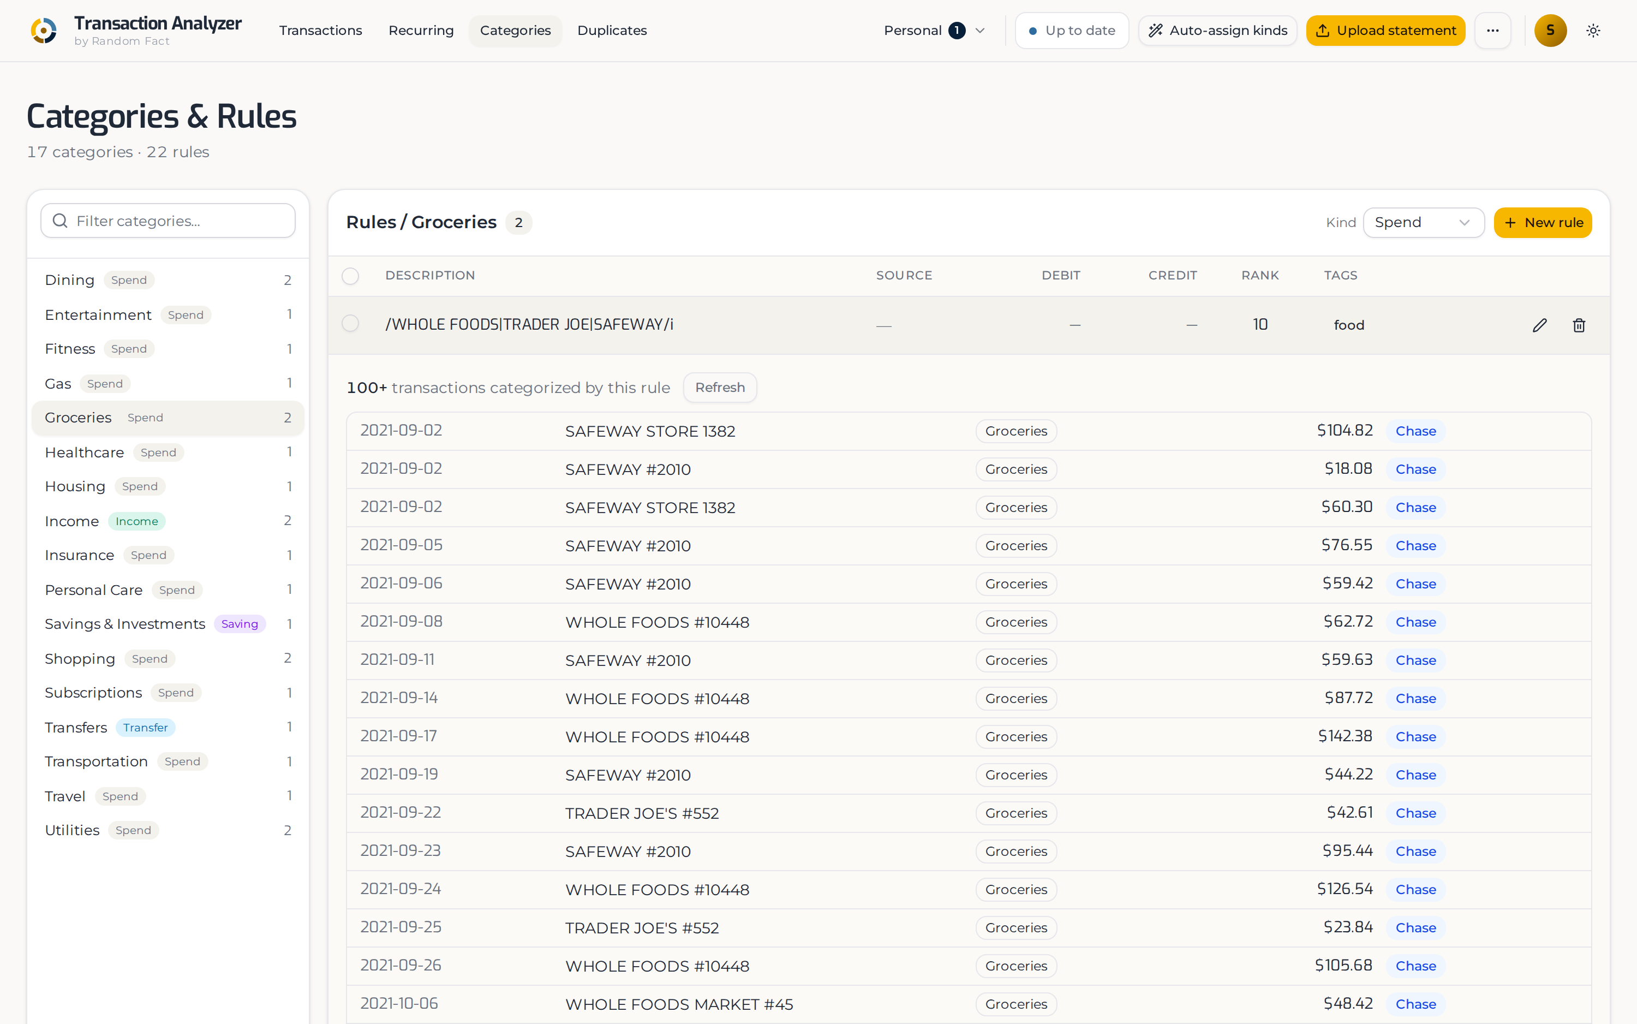This screenshot has height=1024, width=1637.
Task: Toggle the light/dark theme sun icon
Action: click(x=1593, y=31)
